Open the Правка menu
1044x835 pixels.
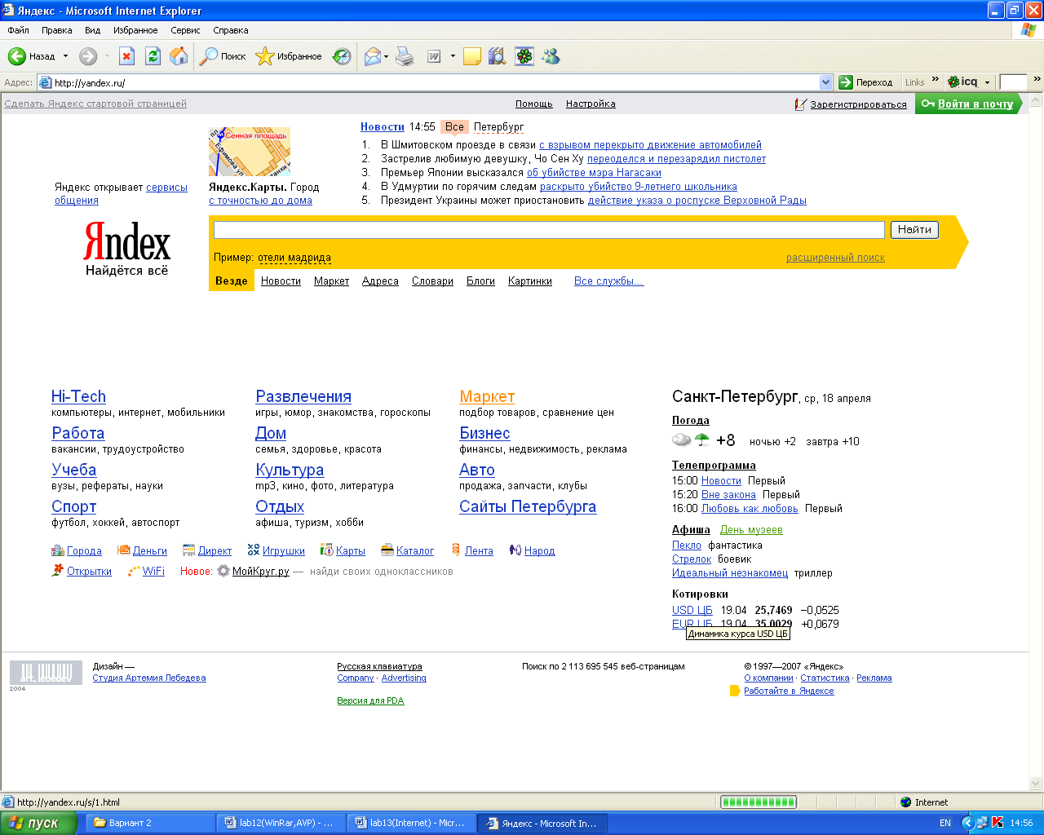pos(57,30)
